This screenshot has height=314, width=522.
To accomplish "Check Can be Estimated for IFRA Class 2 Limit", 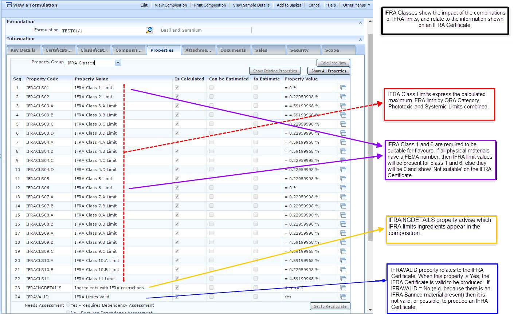I will 211,96.
